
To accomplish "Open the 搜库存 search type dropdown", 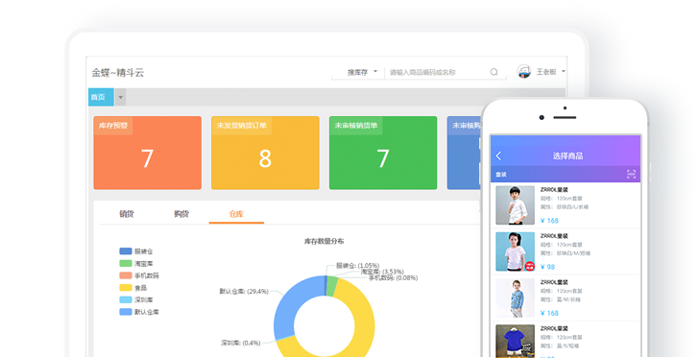I will [362, 72].
